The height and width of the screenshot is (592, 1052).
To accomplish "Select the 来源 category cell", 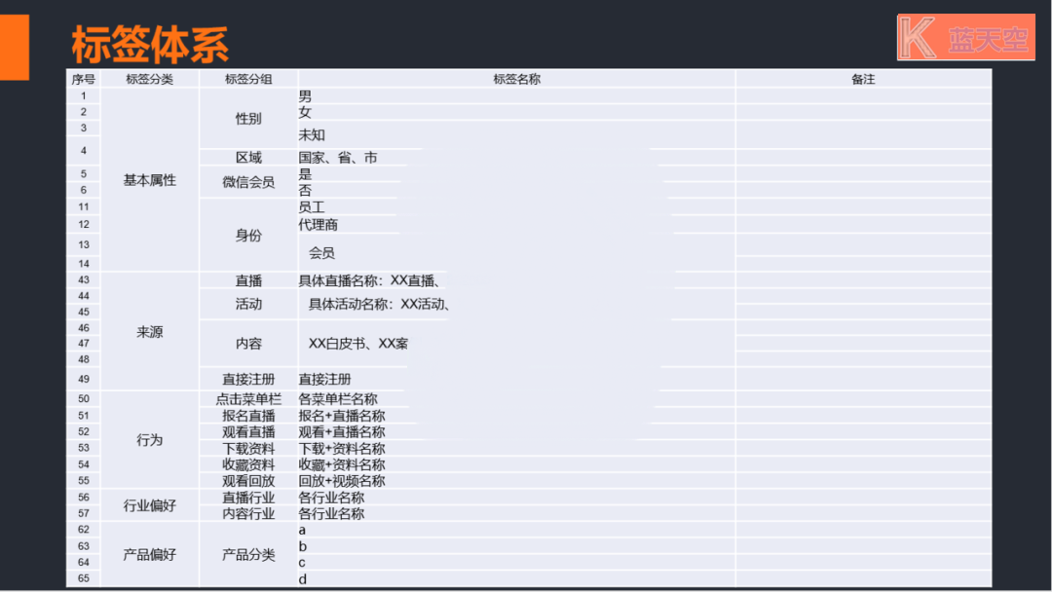I will [x=149, y=332].
